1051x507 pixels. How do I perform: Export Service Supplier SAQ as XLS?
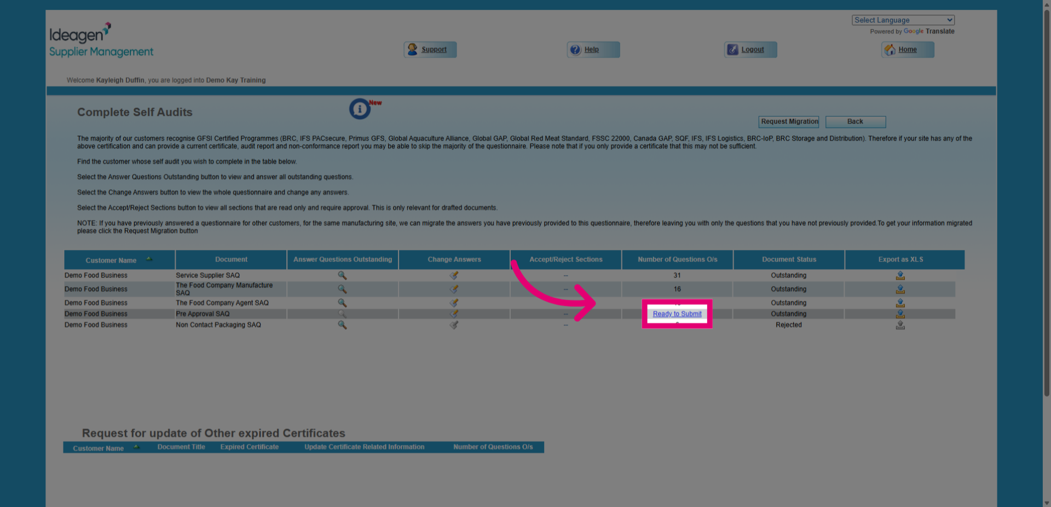point(900,275)
